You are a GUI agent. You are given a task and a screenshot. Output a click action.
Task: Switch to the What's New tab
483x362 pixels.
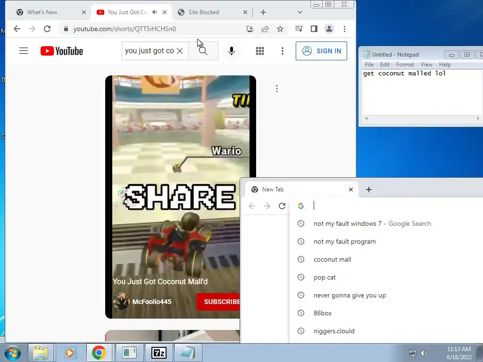[42, 12]
